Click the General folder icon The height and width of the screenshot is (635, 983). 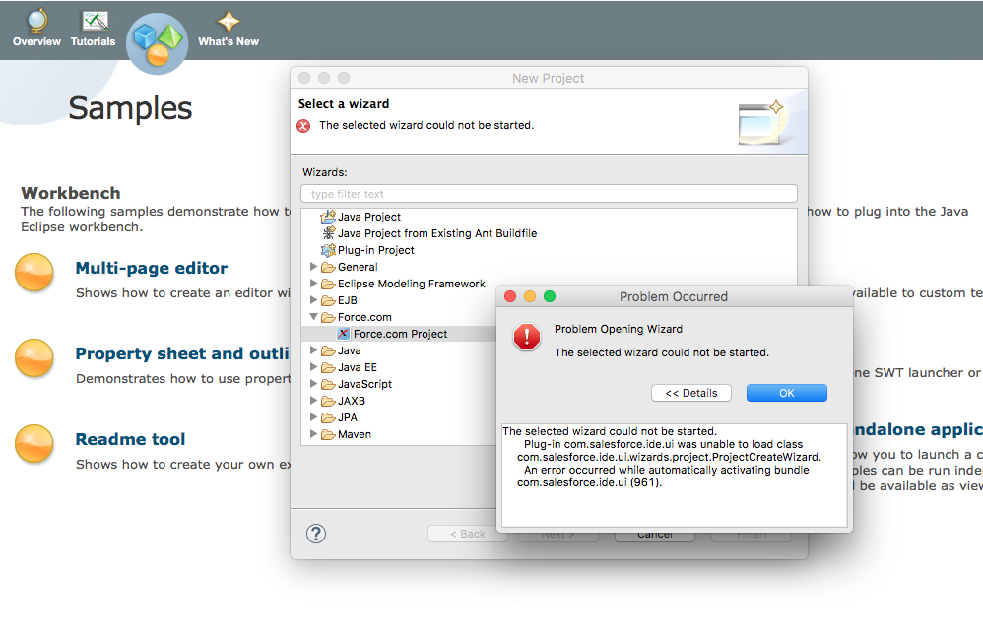pos(328,267)
